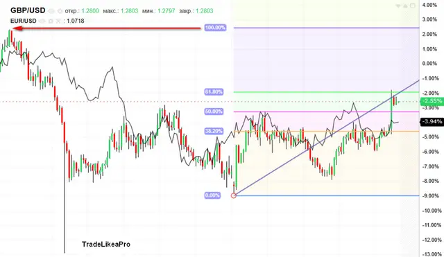Image resolution: width=444 pixels, height=257 pixels.
Task: Open GBP/USD series settings gear
Action: [x=60, y=11]
